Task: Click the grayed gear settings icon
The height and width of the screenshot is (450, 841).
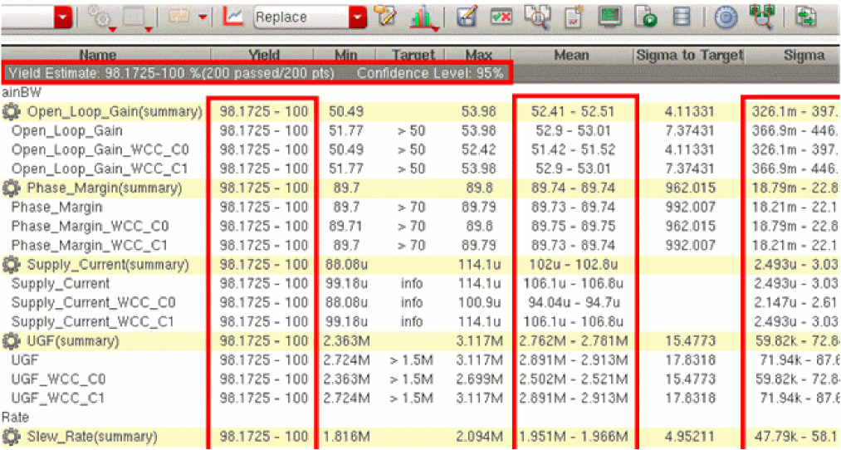Action: point(102,18)
